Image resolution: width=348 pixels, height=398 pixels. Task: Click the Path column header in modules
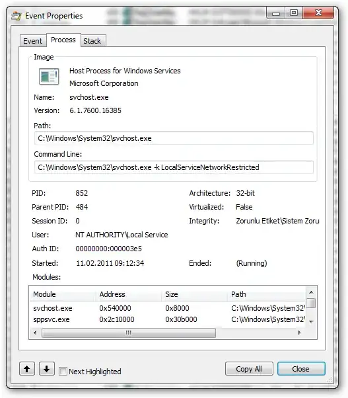(x=266, y=294)
